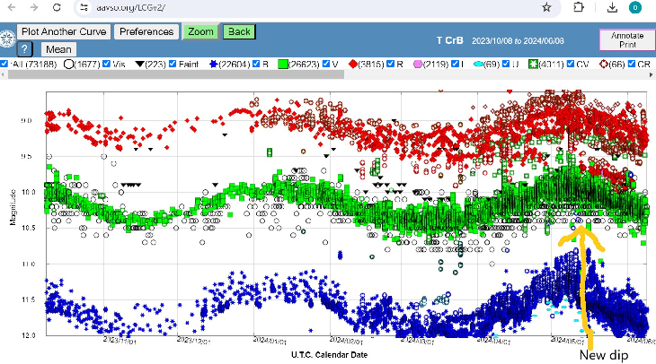Open browser extensions puzzle icon
This screenshot has height=364, width=656.
tap(580, 7)
